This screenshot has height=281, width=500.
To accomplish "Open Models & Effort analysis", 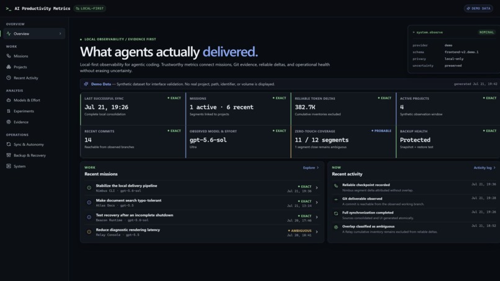I will click(34, 100).
